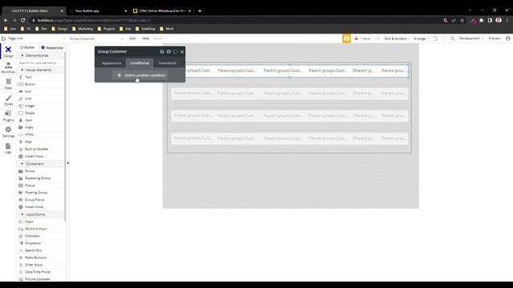The height and width of the screenshot is (288, 513).
Task: Click the yellow gift notification icon
Action: pyautogui.click(x=346, y=38)
